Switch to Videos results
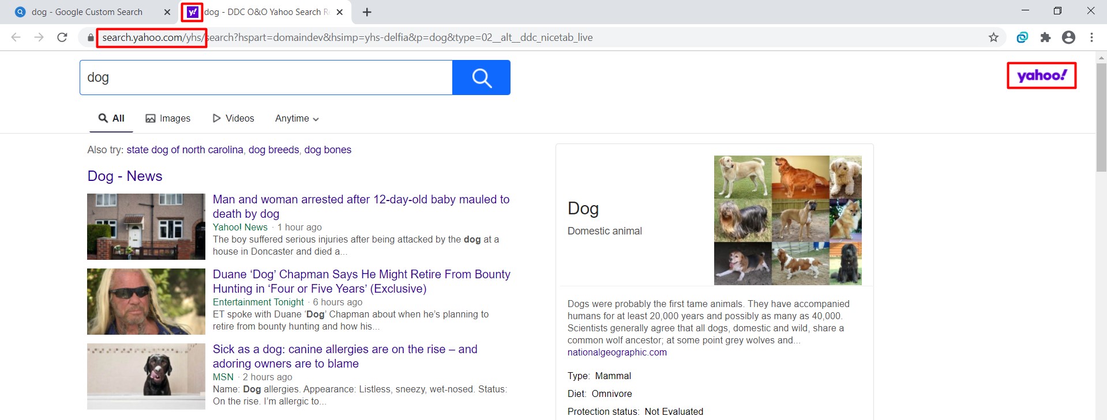1107x420 pixels. 233,118
